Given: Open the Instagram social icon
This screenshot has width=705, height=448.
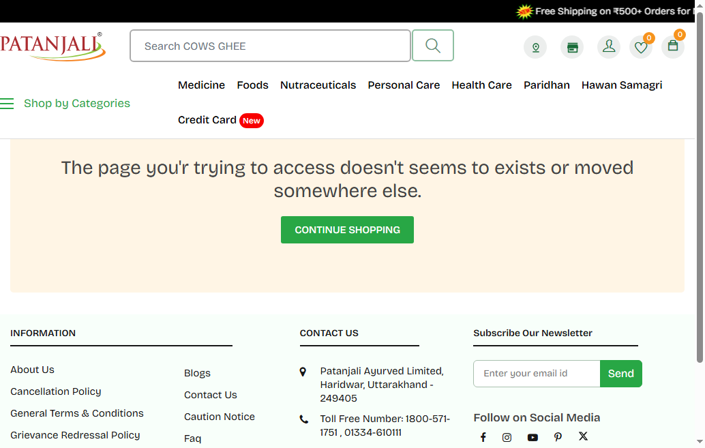Looking at the screenshot, I should [507, 437].
